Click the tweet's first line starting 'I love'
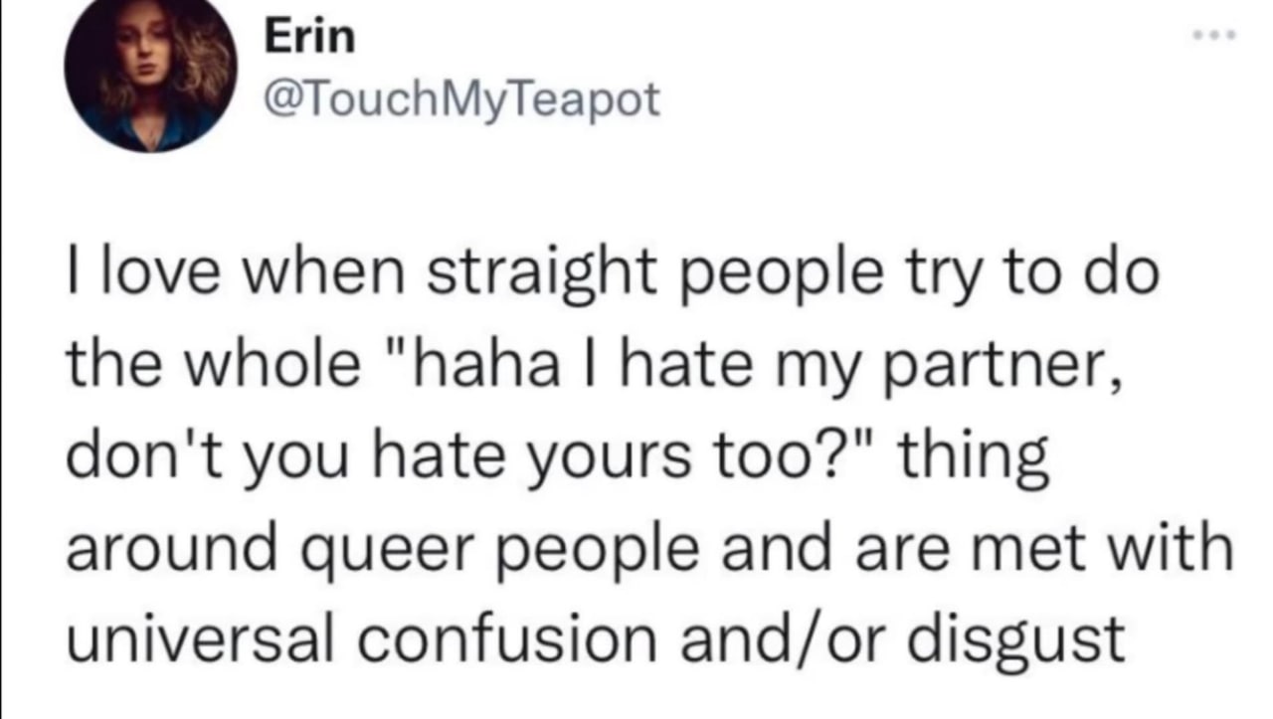Screen dimensions: 1273x719 (612, 275)
